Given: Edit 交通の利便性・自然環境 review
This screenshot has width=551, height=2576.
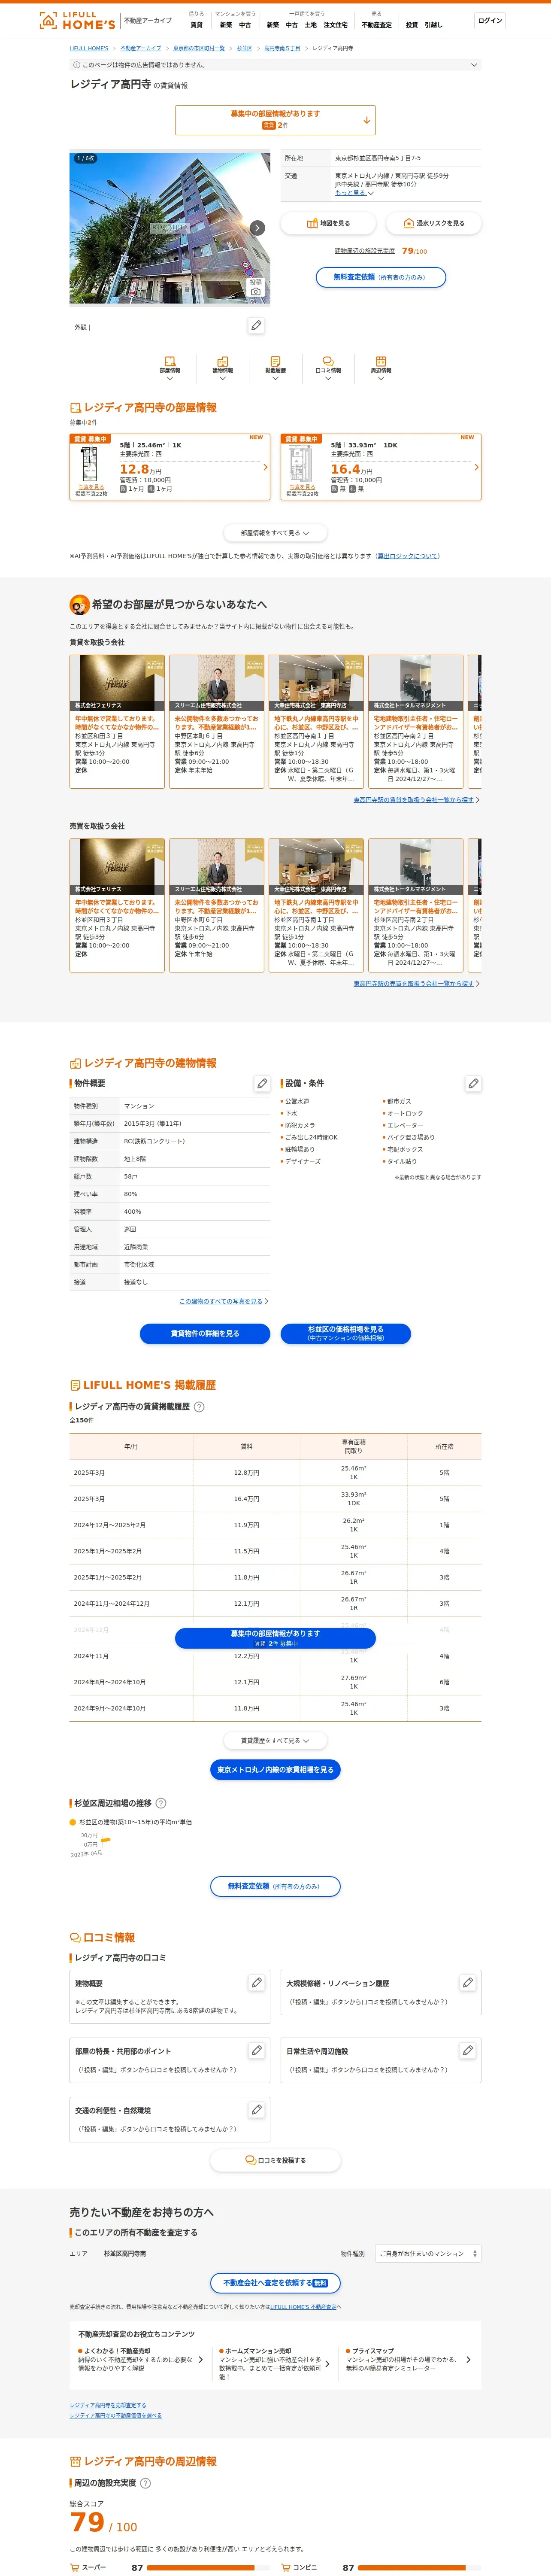Looking at the screenshot, I should click(257, 2109).
